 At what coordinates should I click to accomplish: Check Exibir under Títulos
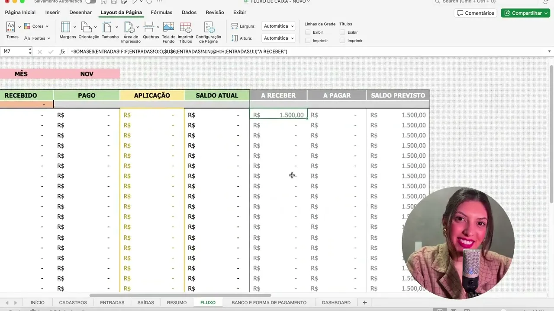point(342,32)
